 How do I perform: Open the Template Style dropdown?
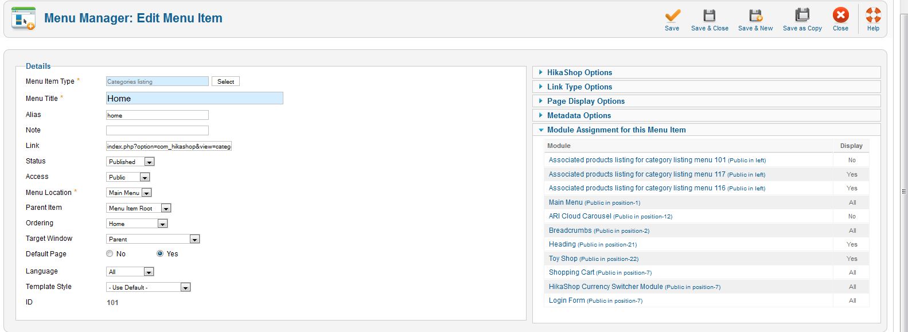click(x=149, y=287)
